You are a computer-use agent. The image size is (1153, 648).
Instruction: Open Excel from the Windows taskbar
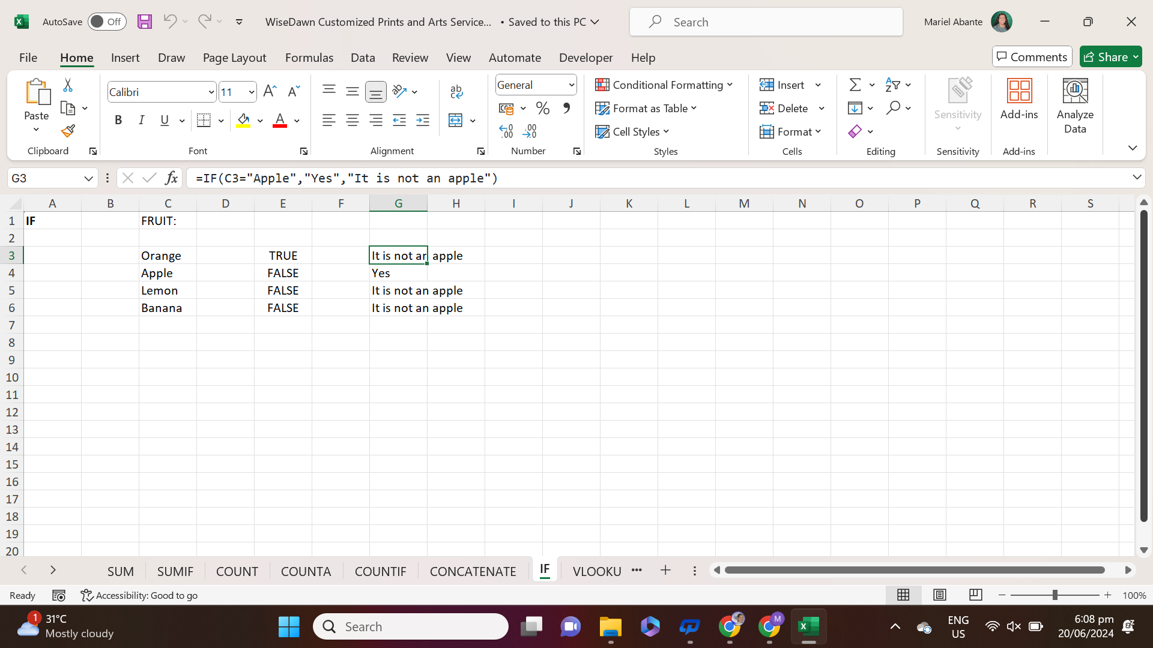point(808,627)
